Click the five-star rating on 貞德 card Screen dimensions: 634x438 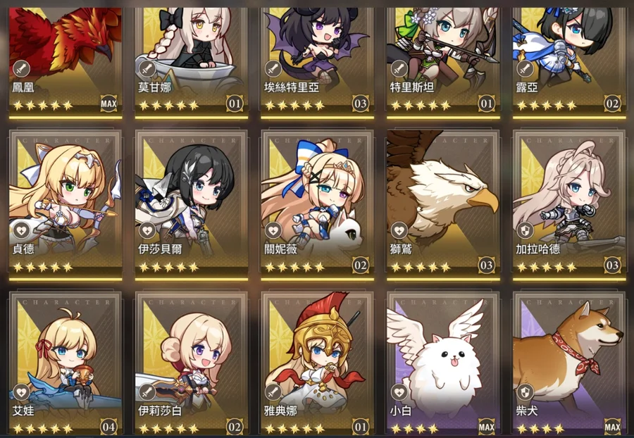tap(43, 267)
